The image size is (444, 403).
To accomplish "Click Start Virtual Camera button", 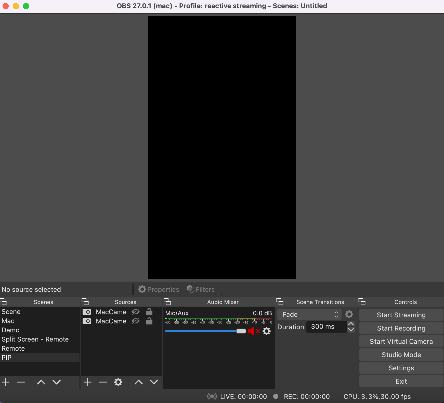I will click(x=401, y=342).
